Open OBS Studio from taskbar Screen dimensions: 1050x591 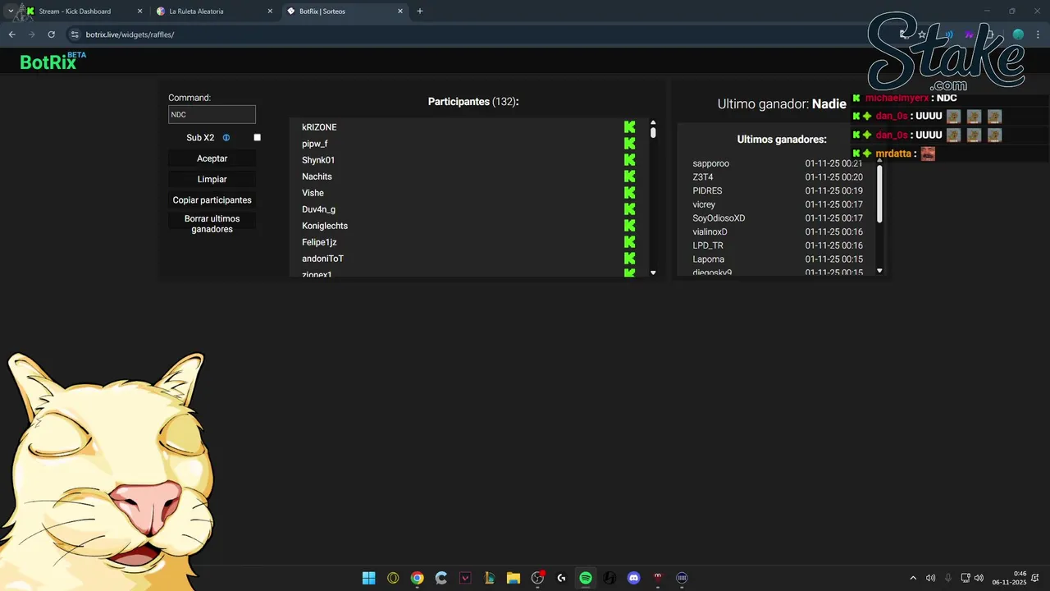[x=537, y=578]
